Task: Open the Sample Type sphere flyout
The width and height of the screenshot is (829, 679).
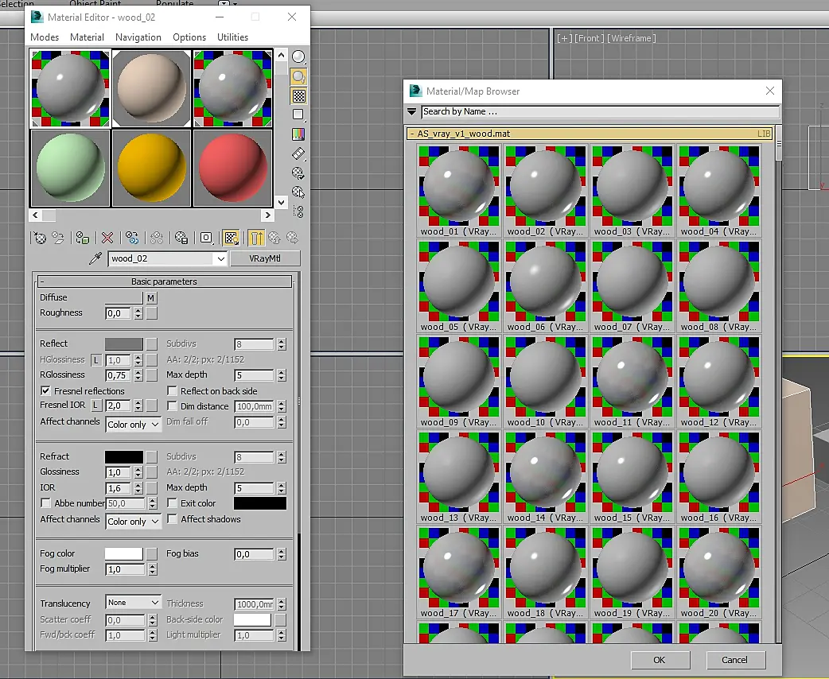Action: pyautogui.click(x=298, y=56)
